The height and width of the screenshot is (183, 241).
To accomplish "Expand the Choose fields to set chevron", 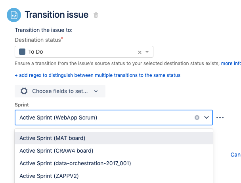I will [96, 91].
